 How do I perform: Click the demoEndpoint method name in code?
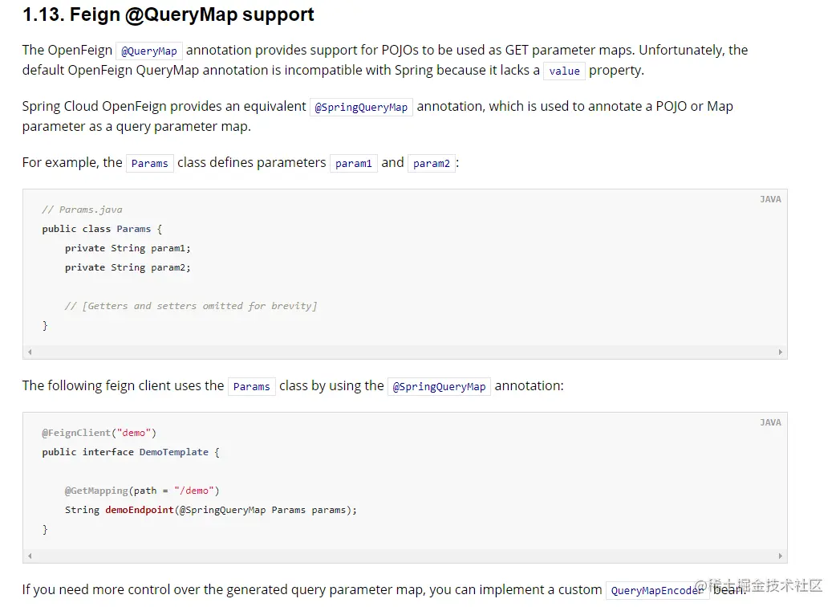140,510
